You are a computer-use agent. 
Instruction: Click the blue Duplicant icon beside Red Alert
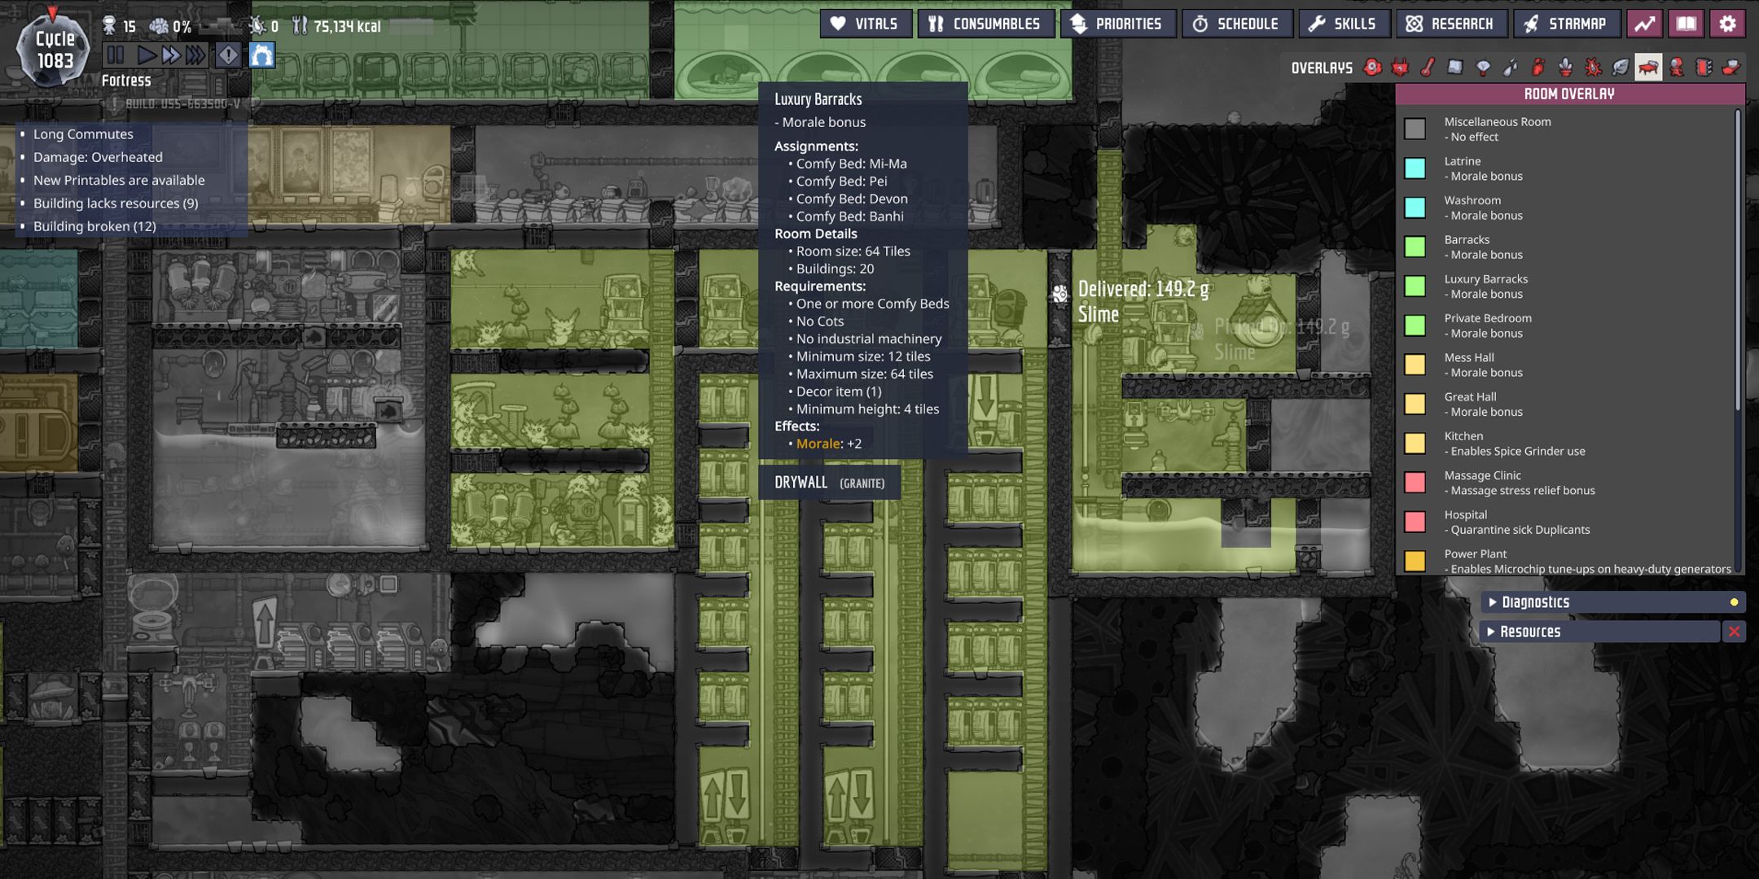261,55
